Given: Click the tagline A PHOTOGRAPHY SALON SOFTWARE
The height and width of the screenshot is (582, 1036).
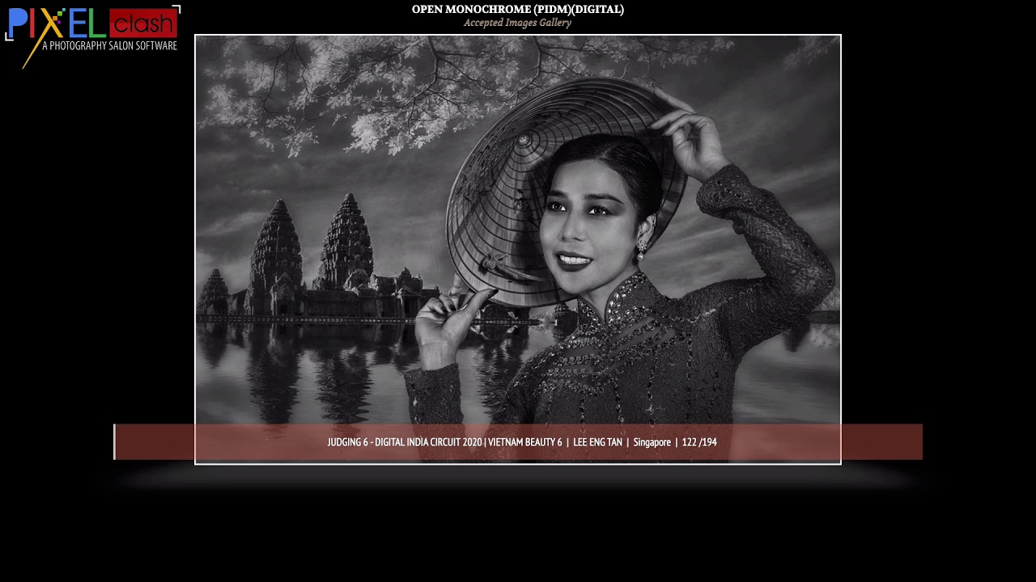Looking at the screenshot, I should [109, 46].
